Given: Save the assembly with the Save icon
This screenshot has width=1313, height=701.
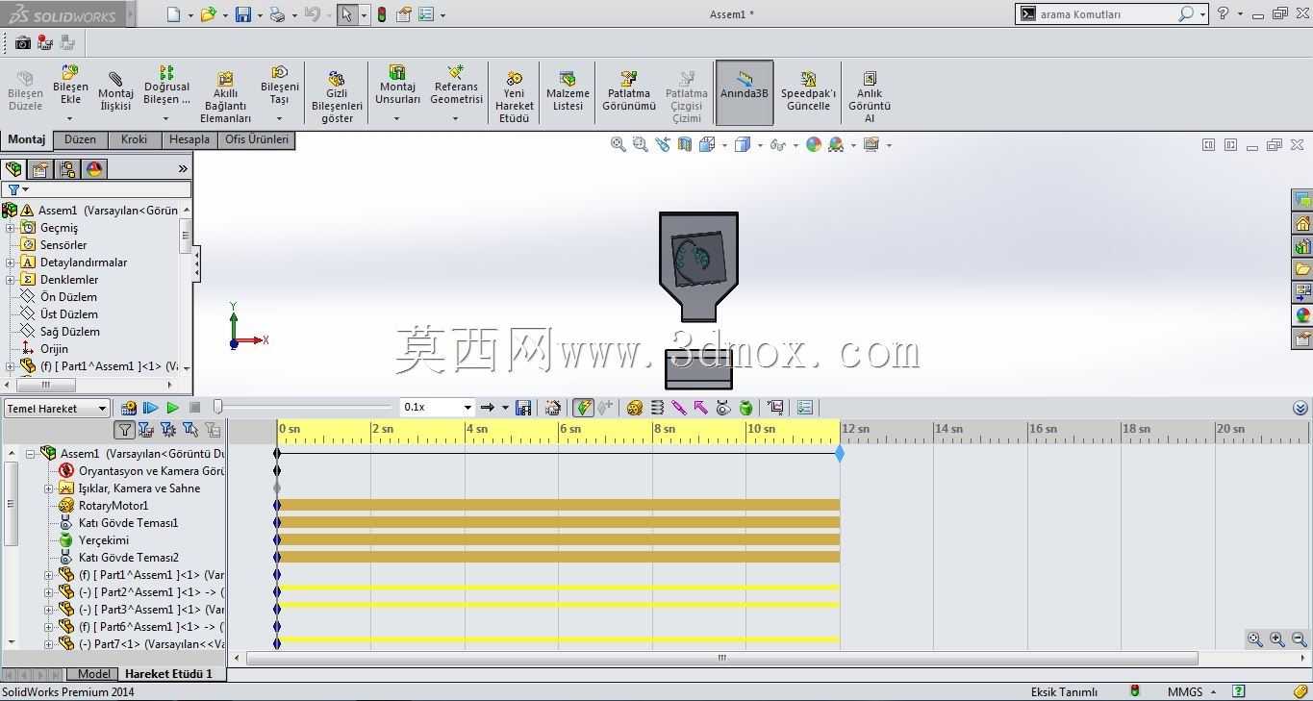Looking at the screenshot, I should point(243,14).
